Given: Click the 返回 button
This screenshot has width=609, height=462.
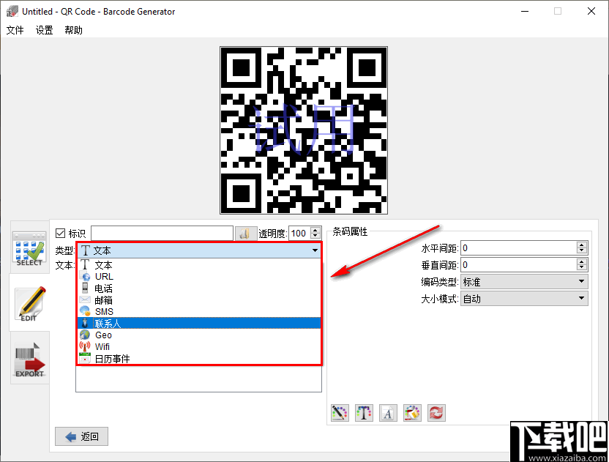Looking at the screenshot, I should click(81, 436).
